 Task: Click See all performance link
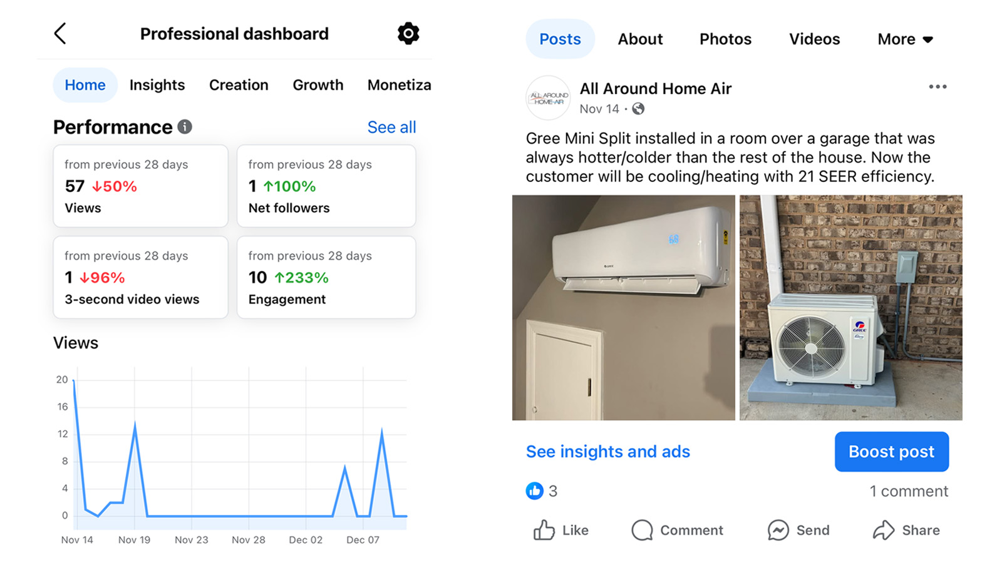pyautogui.click(x=391, y=128)
